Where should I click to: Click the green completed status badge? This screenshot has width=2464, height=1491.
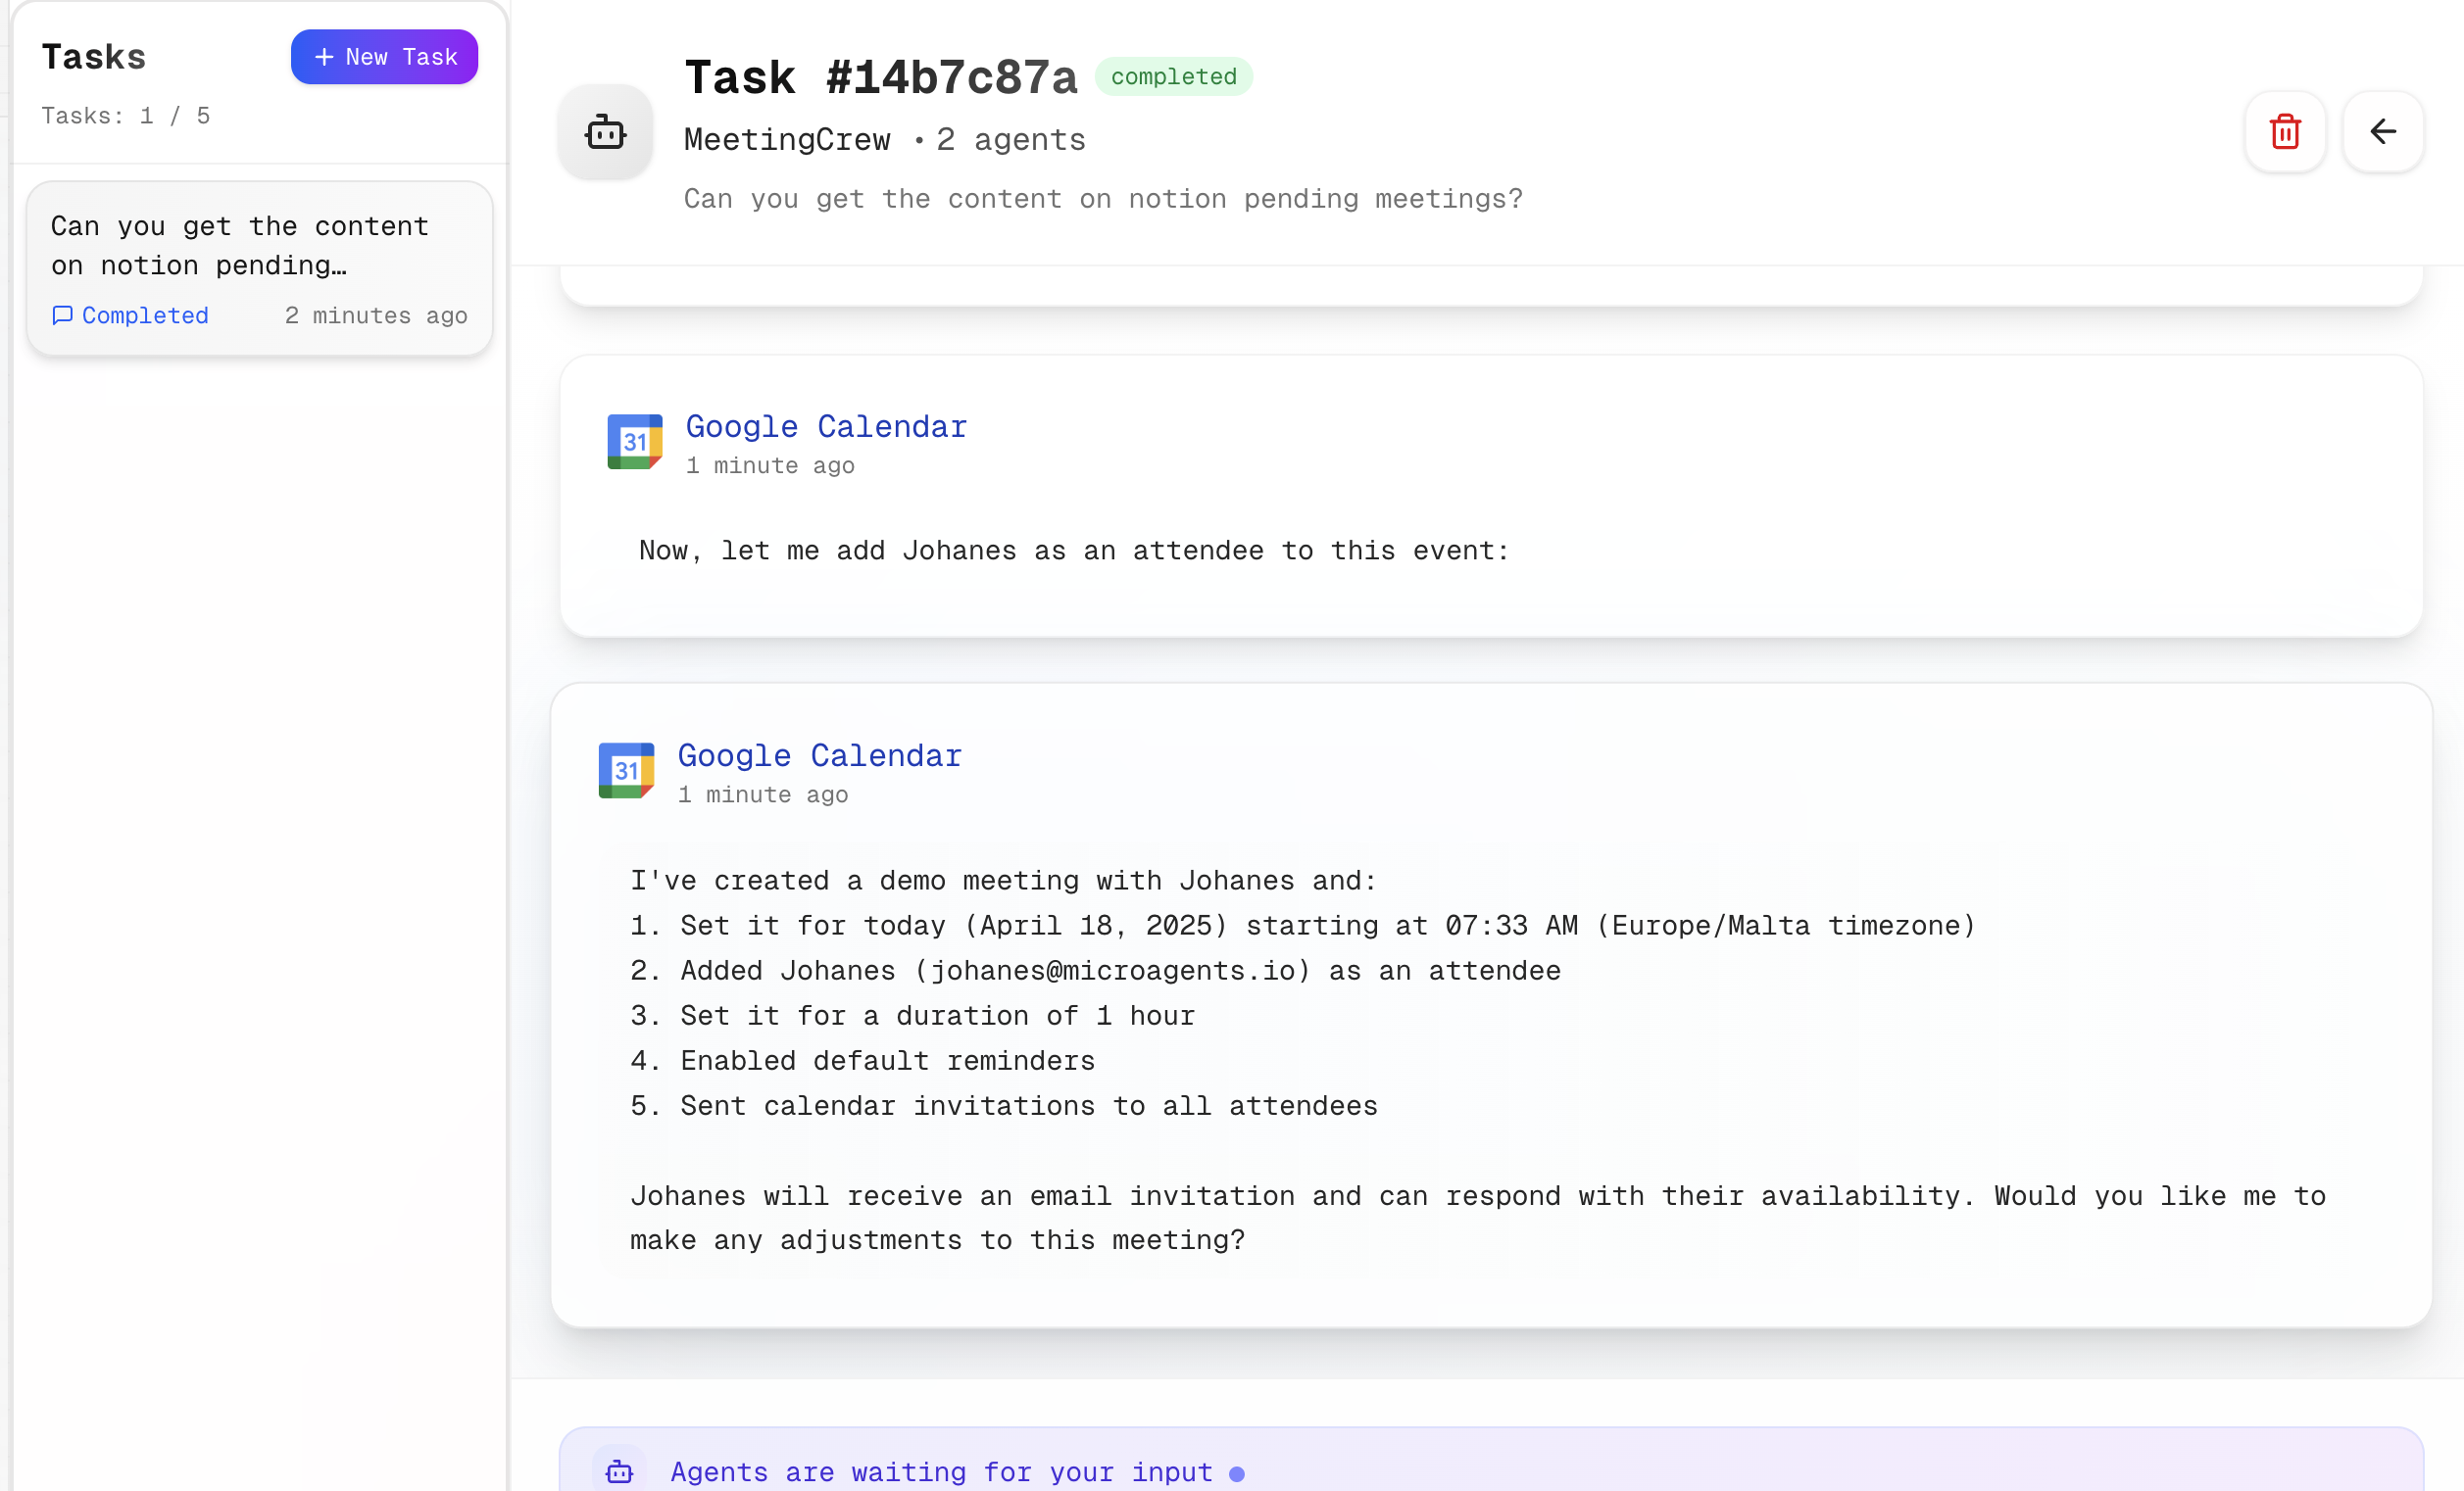(x=1173, y=77)
